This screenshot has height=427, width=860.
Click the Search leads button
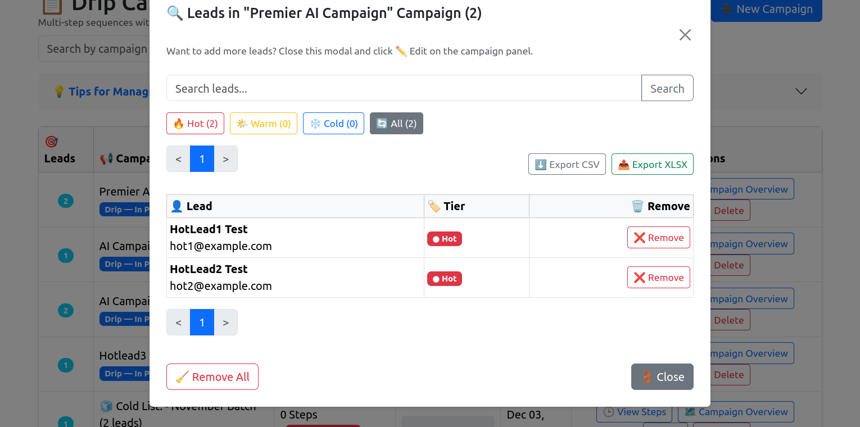667,88
